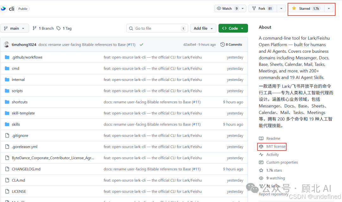
Task: Open the main branch selector
Action: (x=15, y=28)
